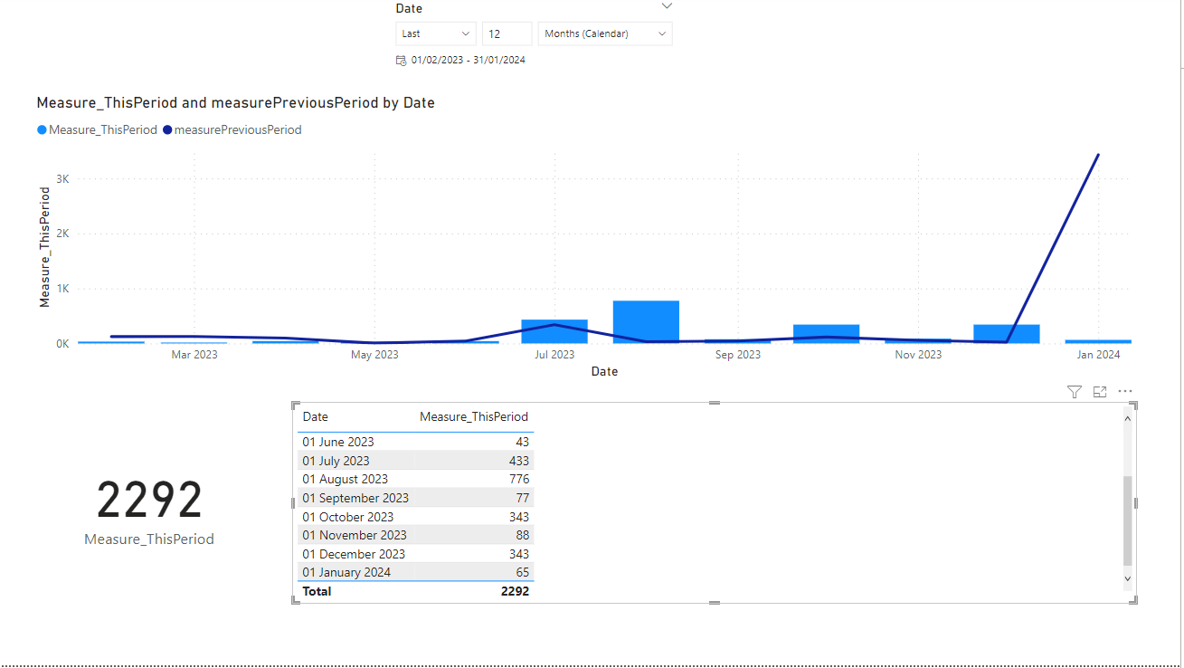Select the '01 December 2023' table row
Image resolution: width=1184 pixels, height=668 pixels.
click(x=416, y=554)
